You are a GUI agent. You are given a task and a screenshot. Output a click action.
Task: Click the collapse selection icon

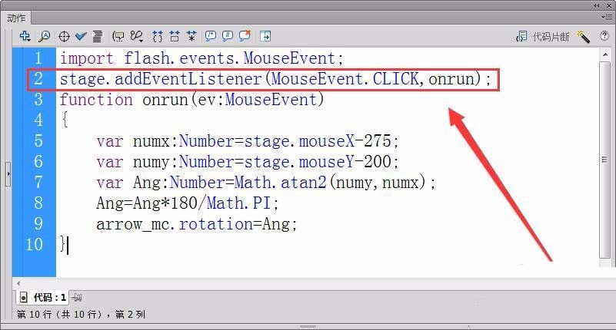click(175, 36)
